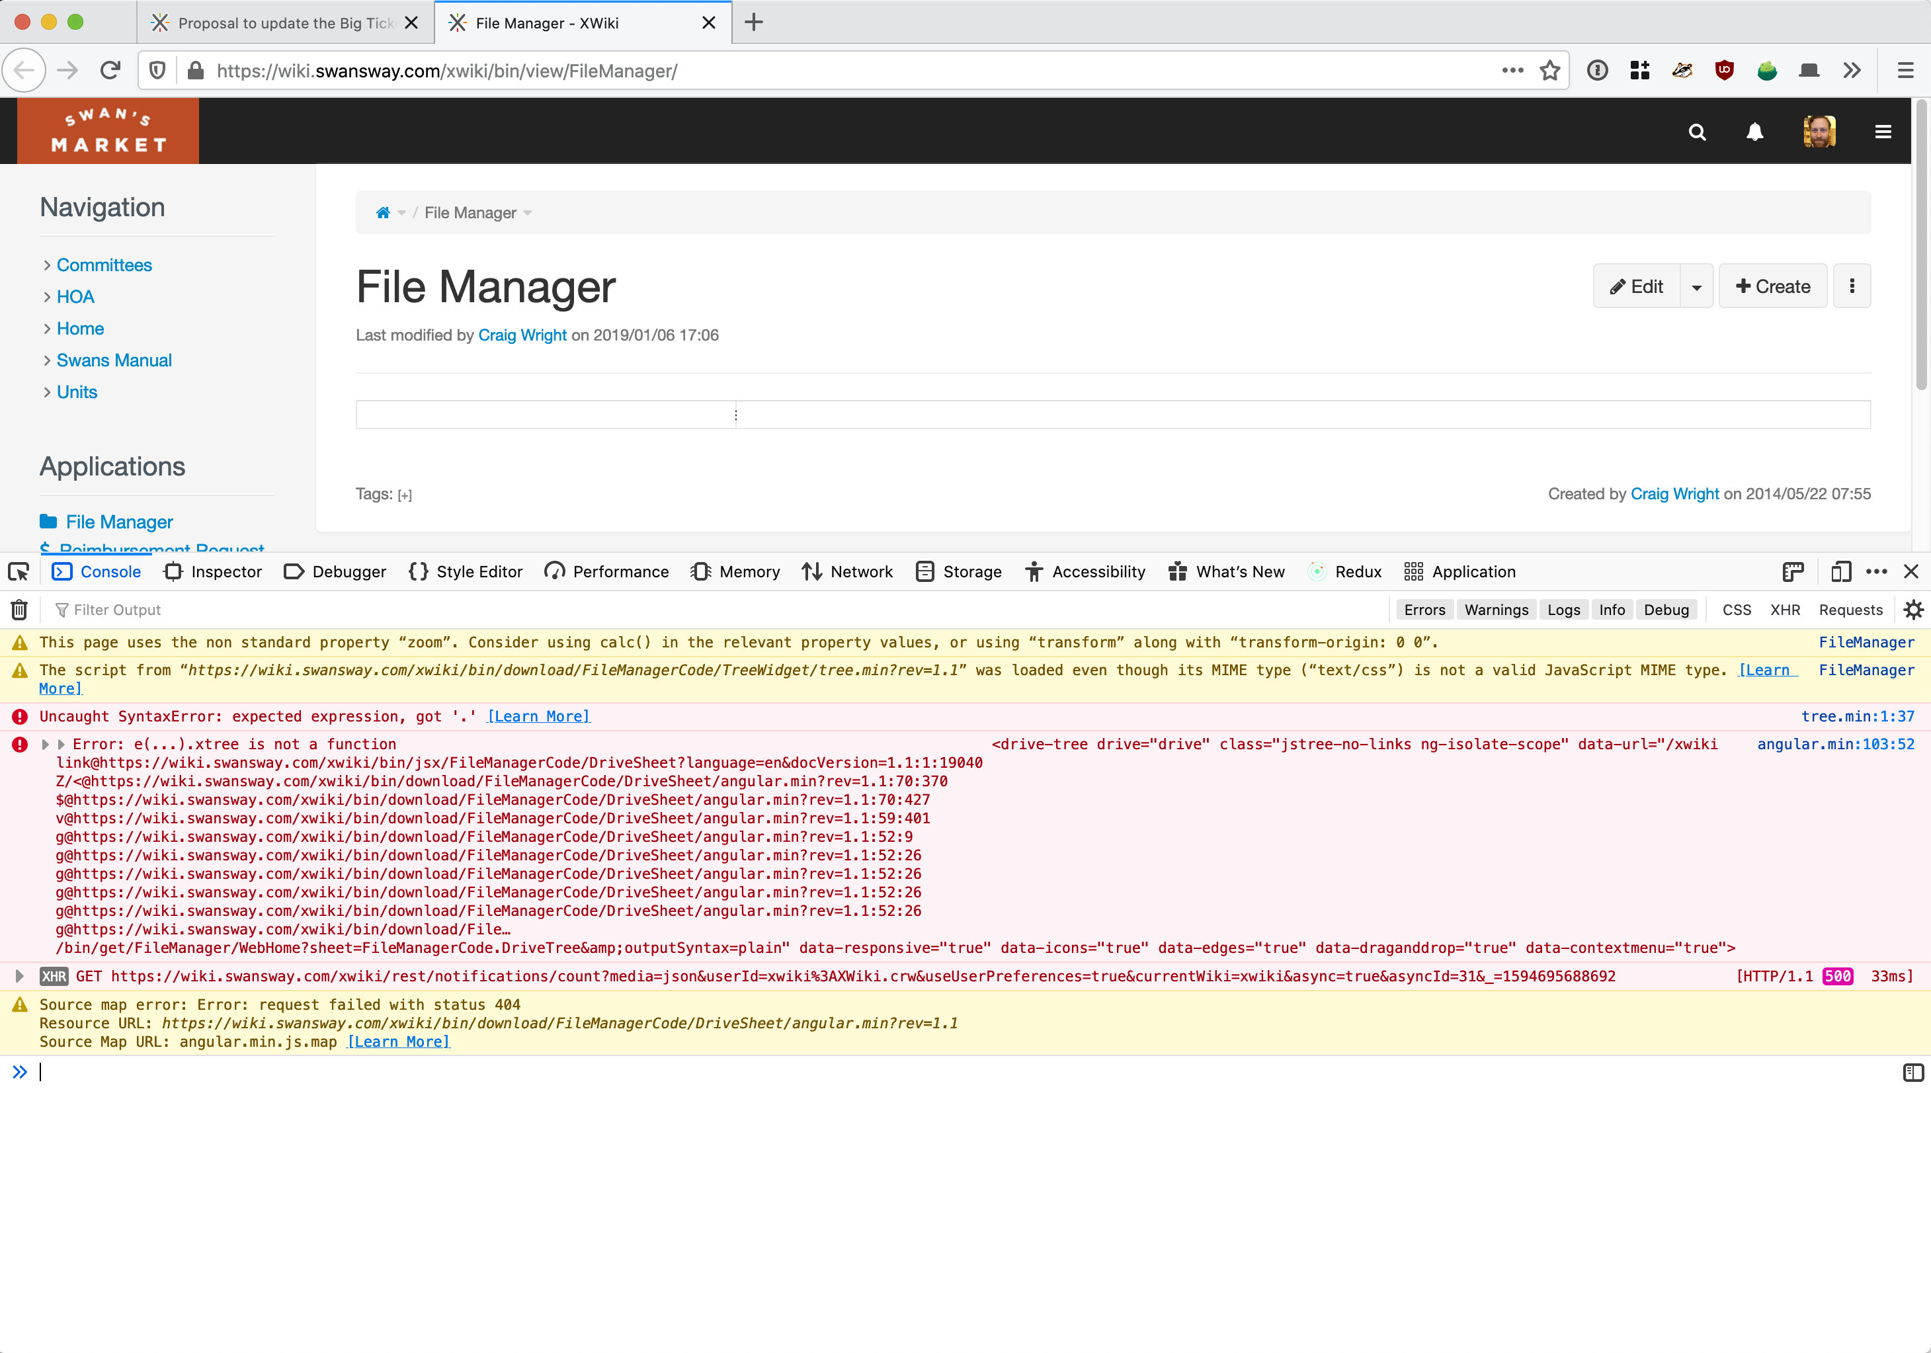This screenshot has width=1931, height=1353.
Task: Click the uBlock Origin extension icon
Action: pos(1724,71)
